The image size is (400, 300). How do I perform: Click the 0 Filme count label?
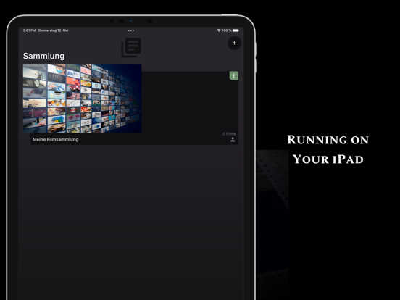pos(229,133)
